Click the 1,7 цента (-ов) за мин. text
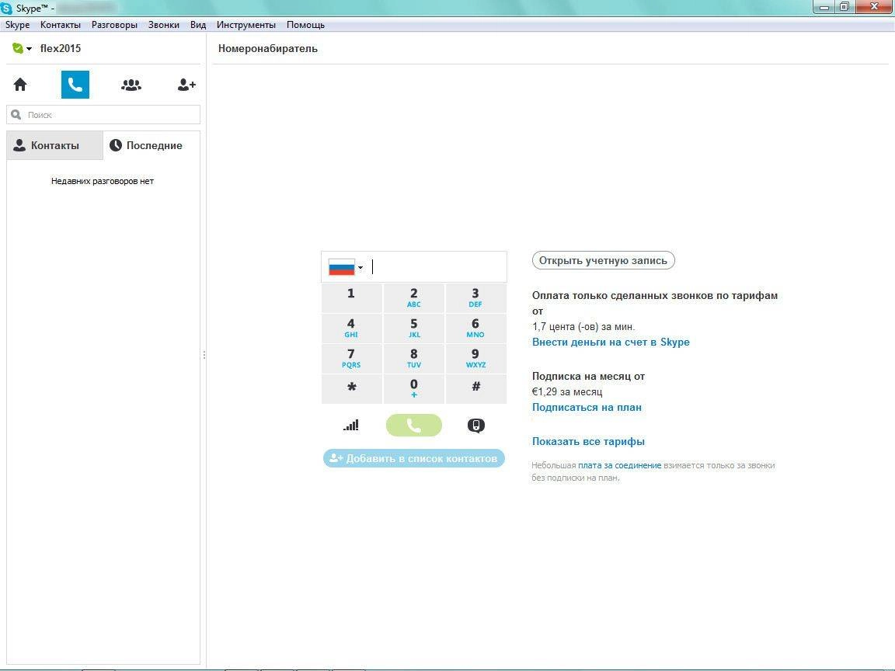 [x=583, y=326]
